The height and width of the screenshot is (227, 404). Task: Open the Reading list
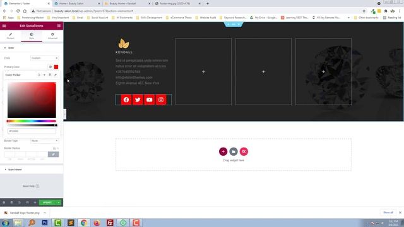point(392,18)
